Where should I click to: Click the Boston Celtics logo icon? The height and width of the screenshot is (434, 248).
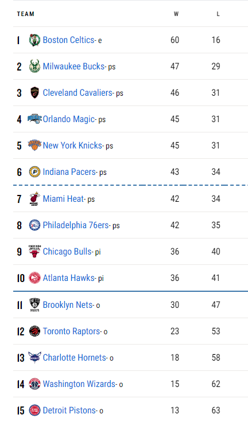pyautogui.click(x=34, y=40)
